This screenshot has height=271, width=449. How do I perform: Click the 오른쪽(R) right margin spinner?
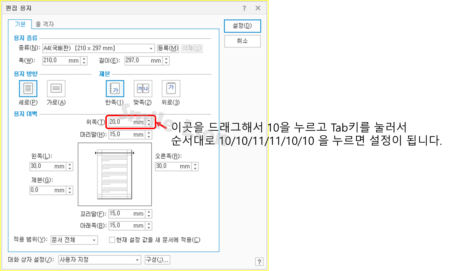coord(195,166)
